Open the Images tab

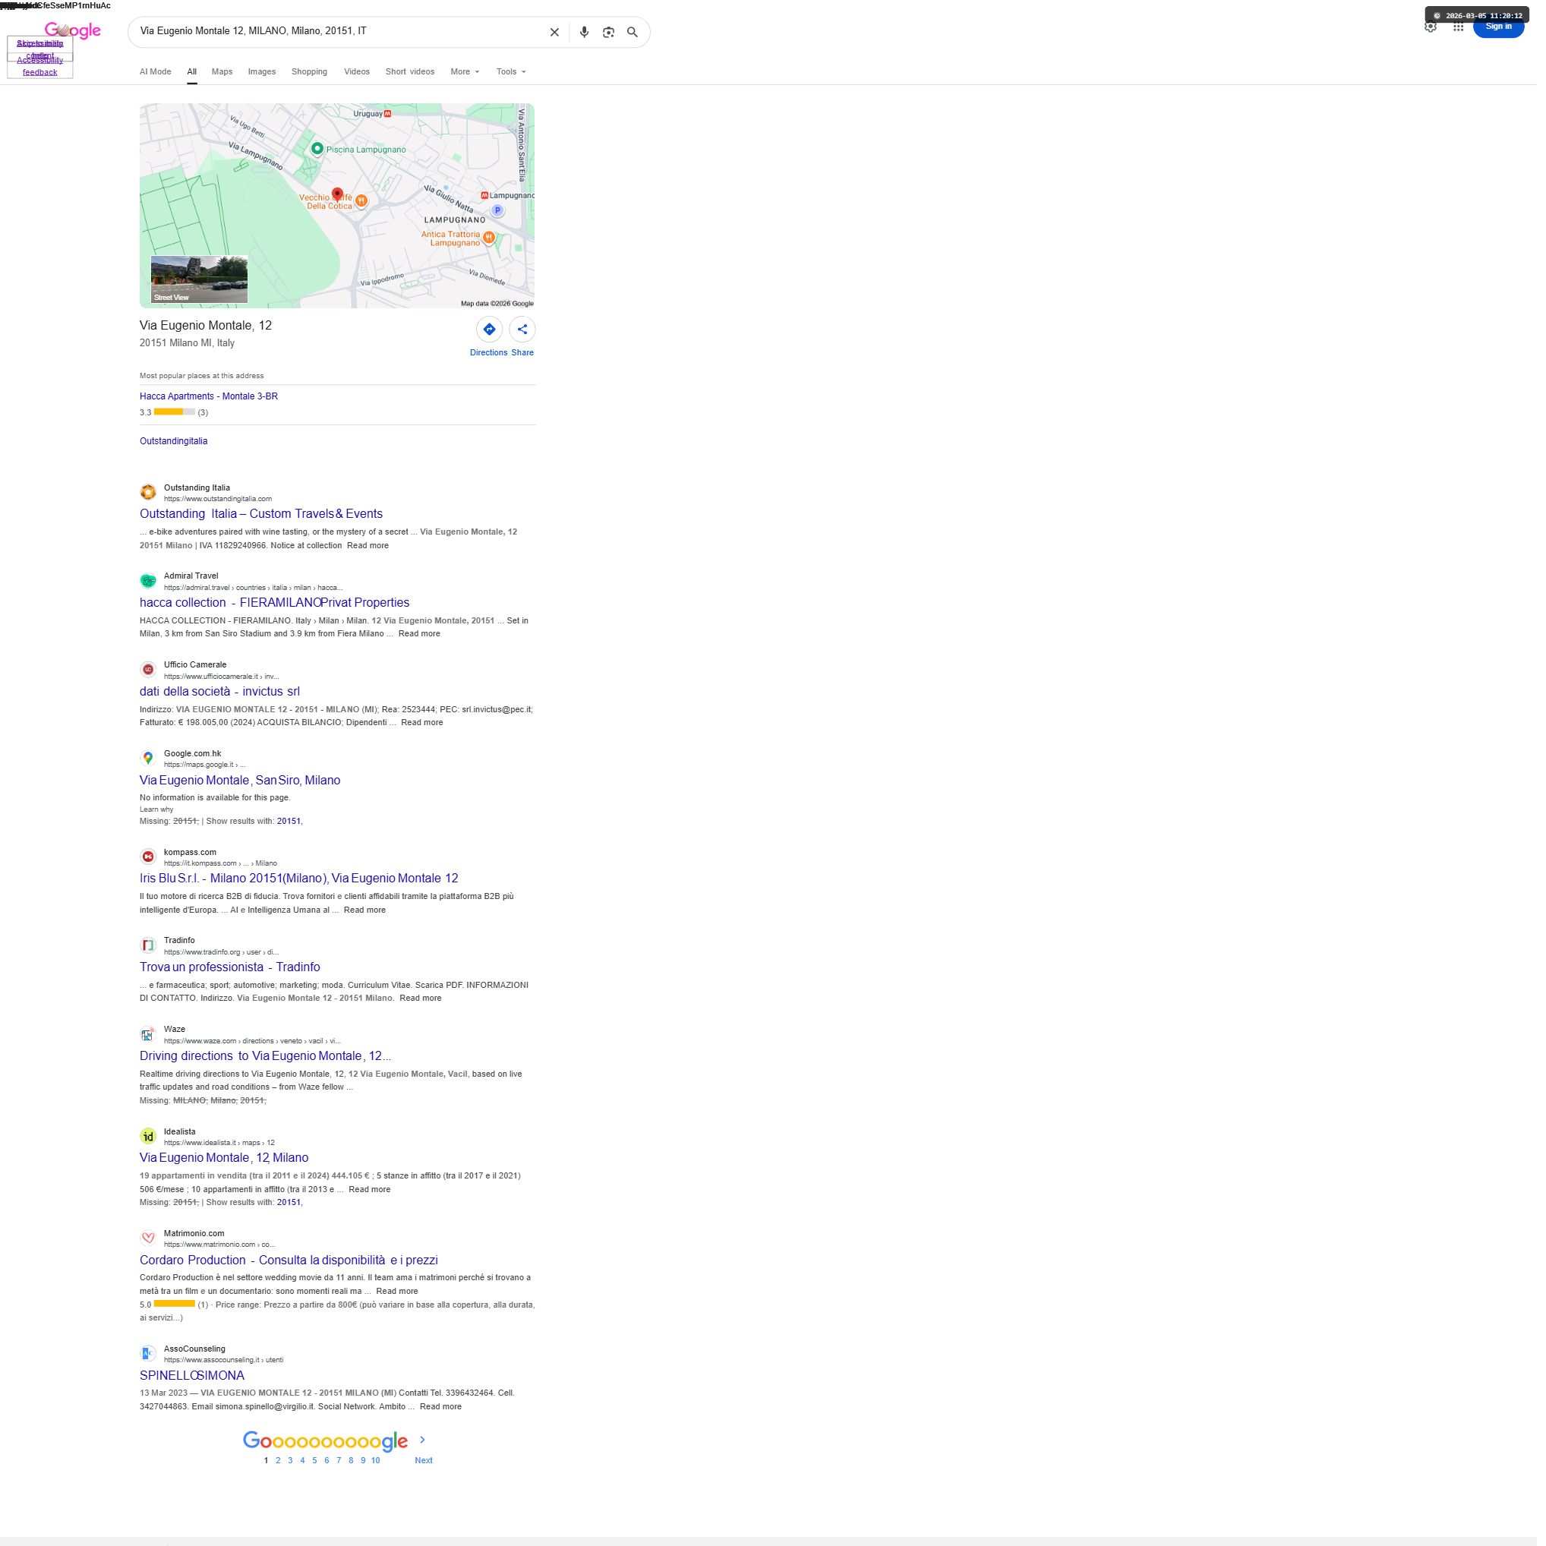click(263, 72)
